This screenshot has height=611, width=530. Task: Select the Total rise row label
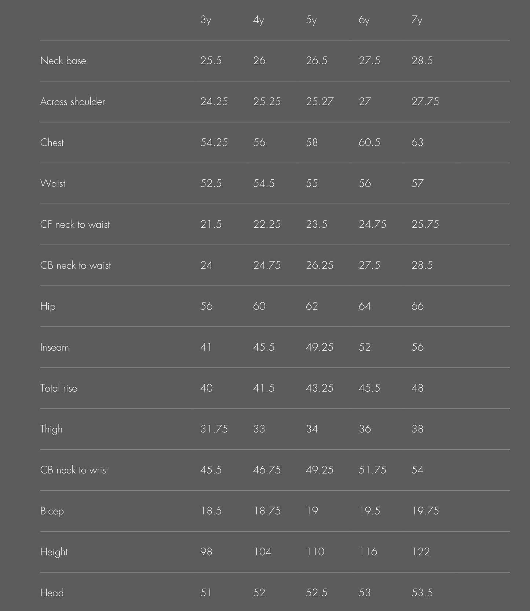[59, 388]
